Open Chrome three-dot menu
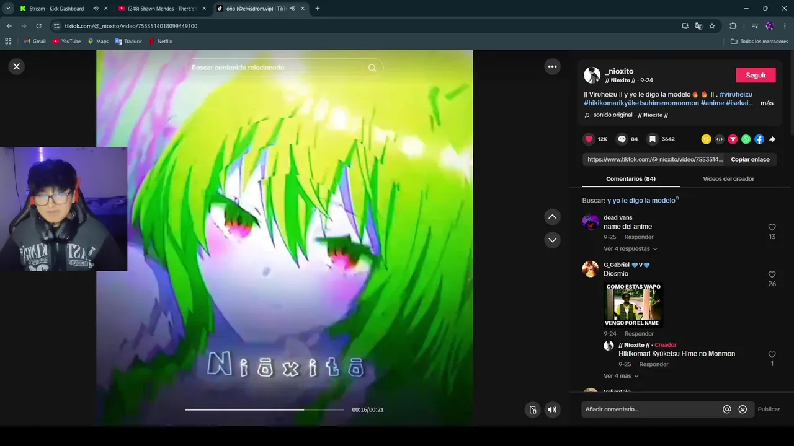Image resolution: width=794 pixels, height=446 pixels. pos(785,26)
